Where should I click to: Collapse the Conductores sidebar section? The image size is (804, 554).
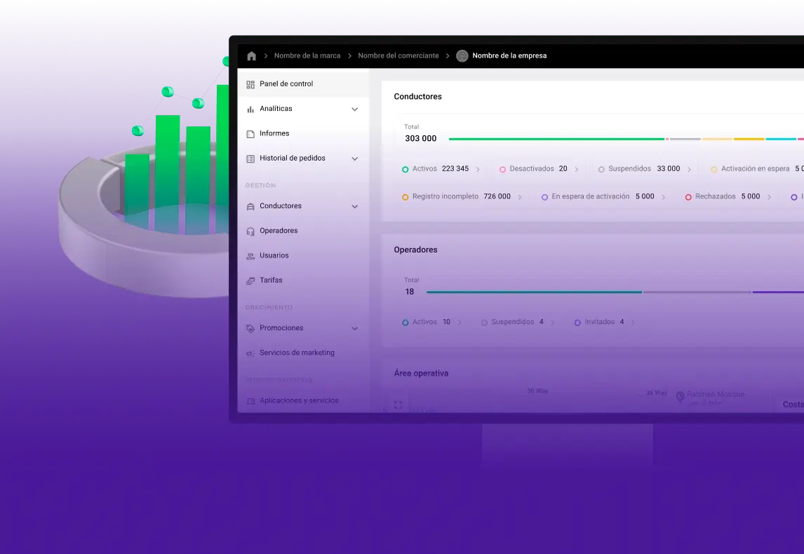point(355,205)
